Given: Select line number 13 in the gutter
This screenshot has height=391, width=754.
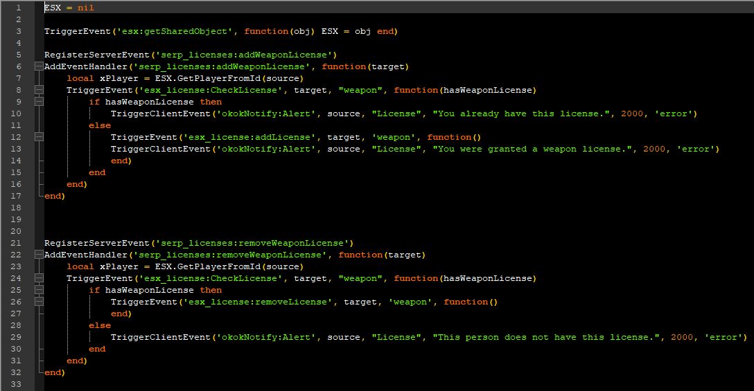Looking at the screenshot, I should tap(16, 149).
